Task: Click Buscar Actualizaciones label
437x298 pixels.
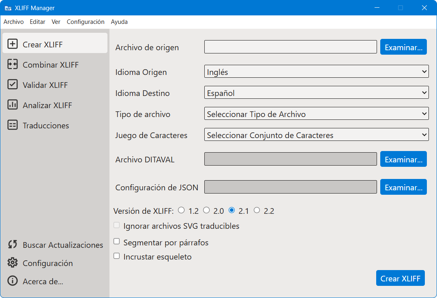Action: coord(63,245)
